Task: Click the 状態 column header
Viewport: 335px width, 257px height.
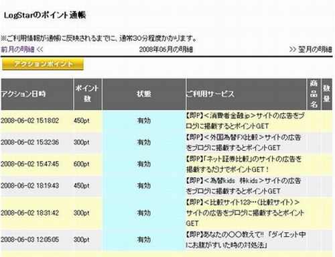Action: (144, 94)
